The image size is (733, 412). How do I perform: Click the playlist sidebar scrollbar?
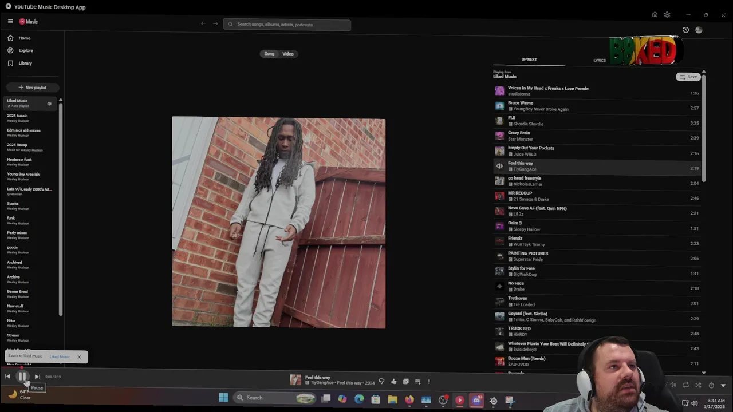[61, 209]
